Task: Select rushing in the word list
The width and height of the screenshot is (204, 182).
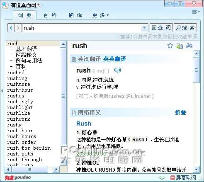Action: [17, 78]
